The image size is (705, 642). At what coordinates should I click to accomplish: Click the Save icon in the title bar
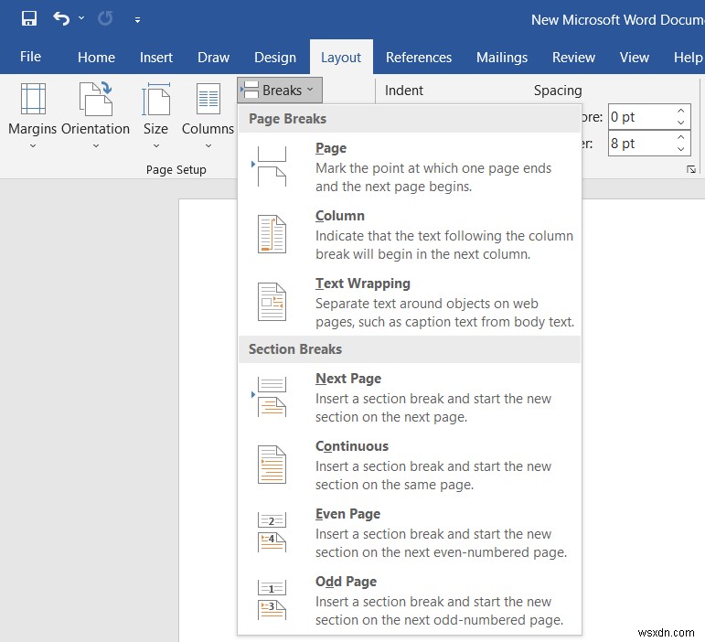(28, 18)
